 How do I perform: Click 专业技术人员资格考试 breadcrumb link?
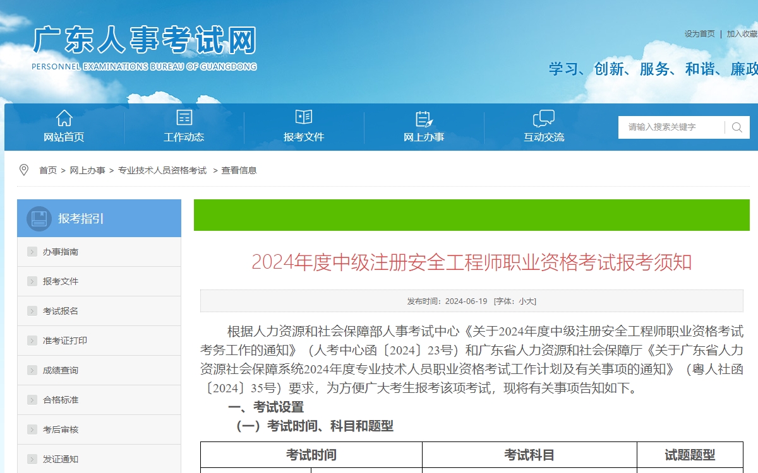[162, 170]
